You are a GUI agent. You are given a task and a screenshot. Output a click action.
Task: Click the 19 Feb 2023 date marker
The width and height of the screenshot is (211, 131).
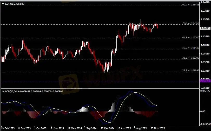[x=8, y=128]
